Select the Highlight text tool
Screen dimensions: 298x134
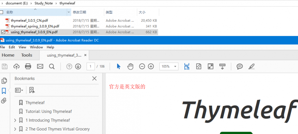click(252, 66)
